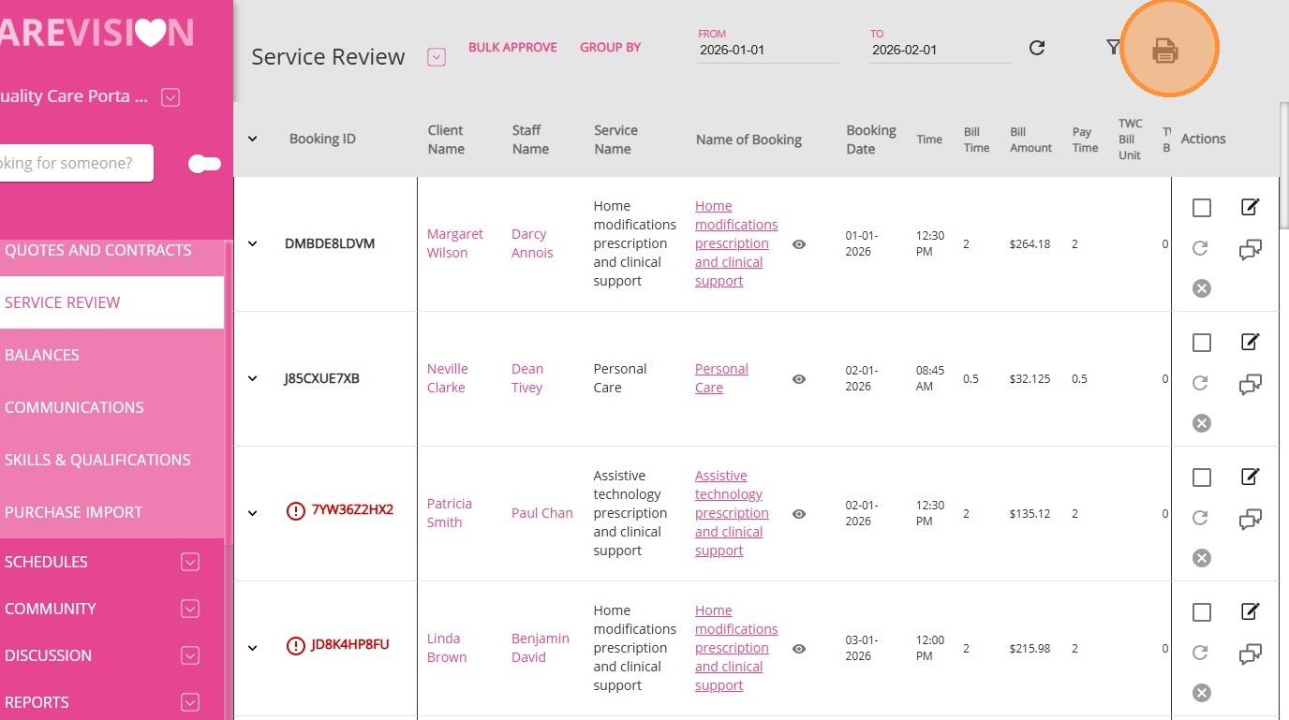Select the checkbox for booking 7YW36Z2HX2

coord(1202,478)
